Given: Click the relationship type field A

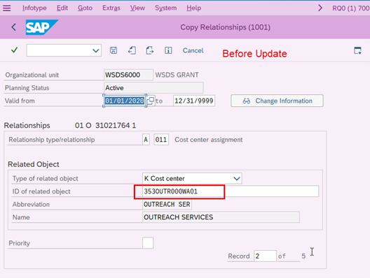Looking at the screenshot, I should (x=146, y=140).
